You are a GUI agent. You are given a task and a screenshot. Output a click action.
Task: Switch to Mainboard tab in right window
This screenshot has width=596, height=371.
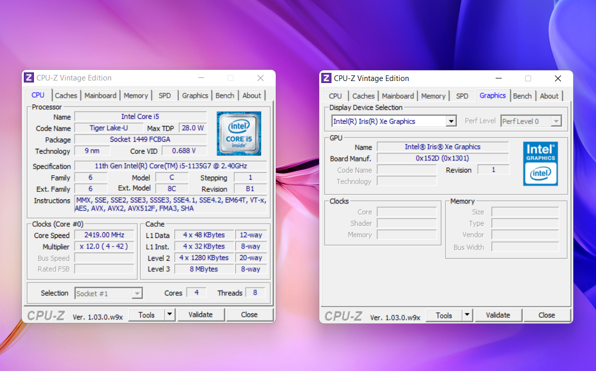tap(398, 96)
